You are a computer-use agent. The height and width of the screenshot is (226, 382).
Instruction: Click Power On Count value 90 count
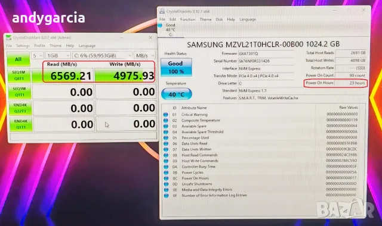(350, 76)
